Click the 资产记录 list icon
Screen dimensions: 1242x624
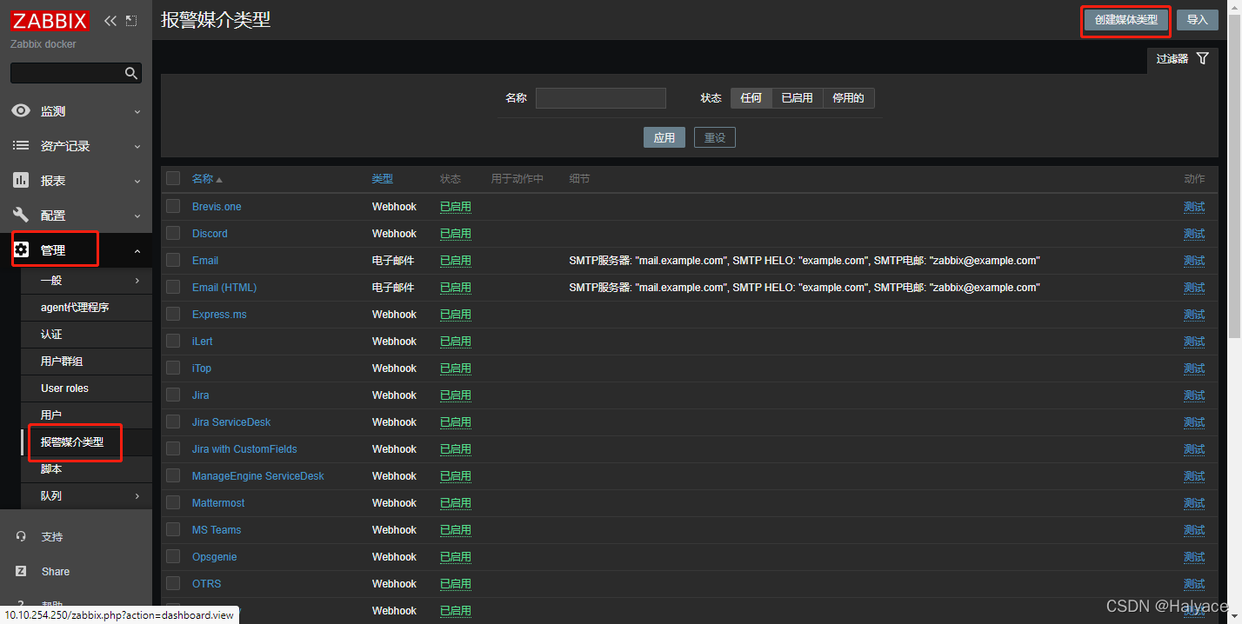click(21, 146)
